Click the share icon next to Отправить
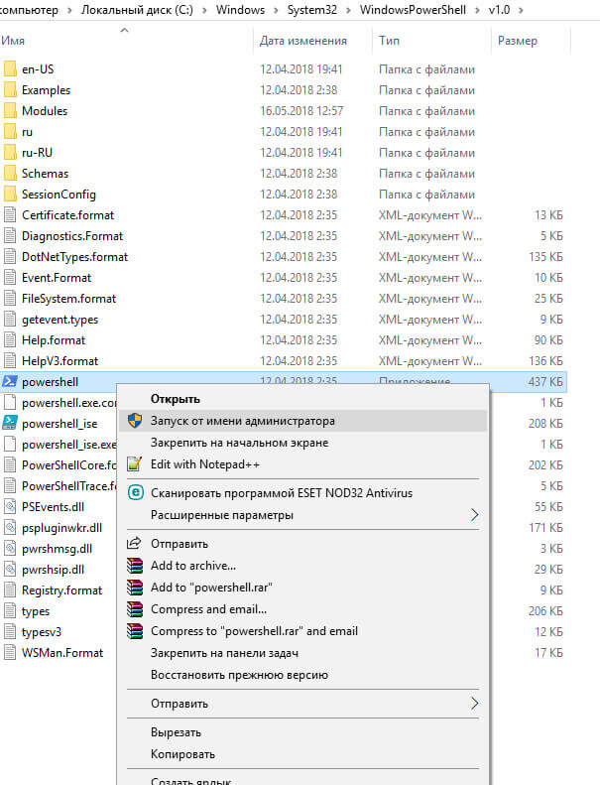Screen dimensions: 600x785 134,543
